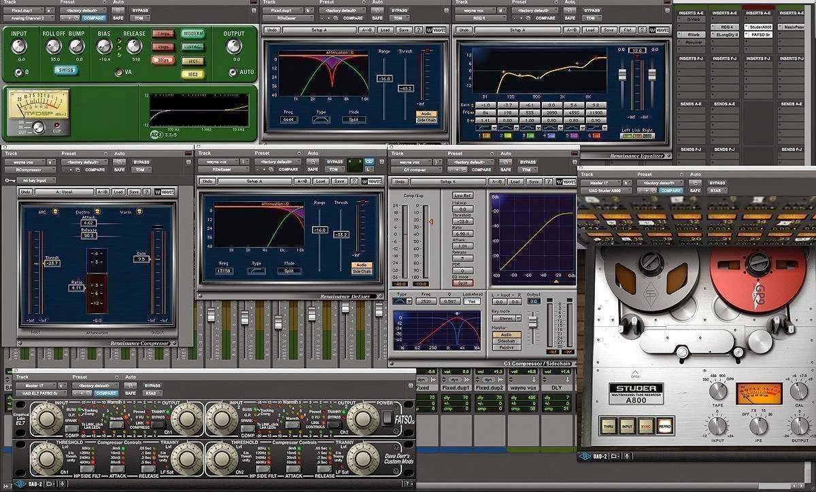The height and width of the screenshot is (492, 816).
Task: Click the StuderA800 insert slot
Action: coord(758,27)
